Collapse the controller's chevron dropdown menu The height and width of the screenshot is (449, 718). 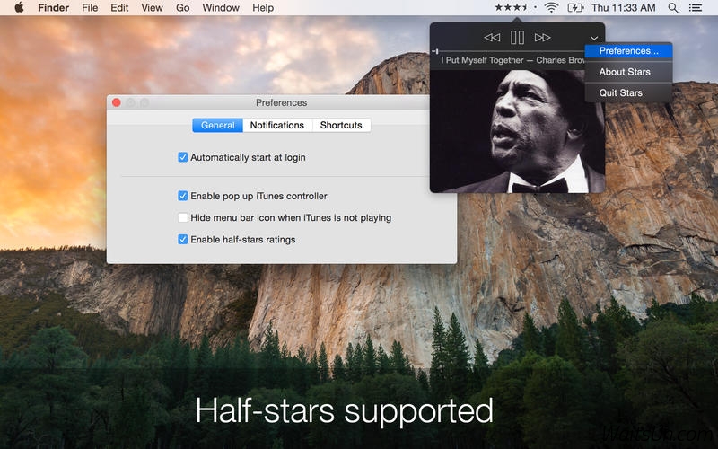pos(594,38)
